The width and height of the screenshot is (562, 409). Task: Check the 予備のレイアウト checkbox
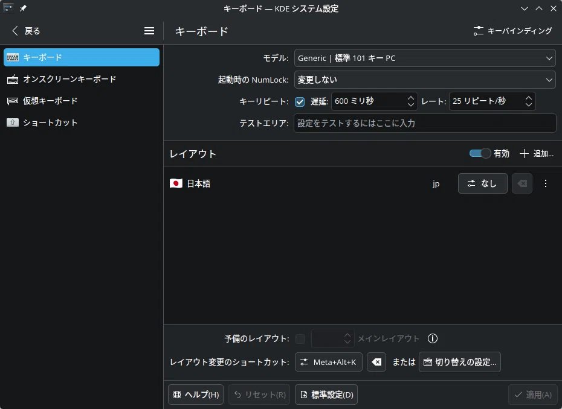[x=300, y=338]
